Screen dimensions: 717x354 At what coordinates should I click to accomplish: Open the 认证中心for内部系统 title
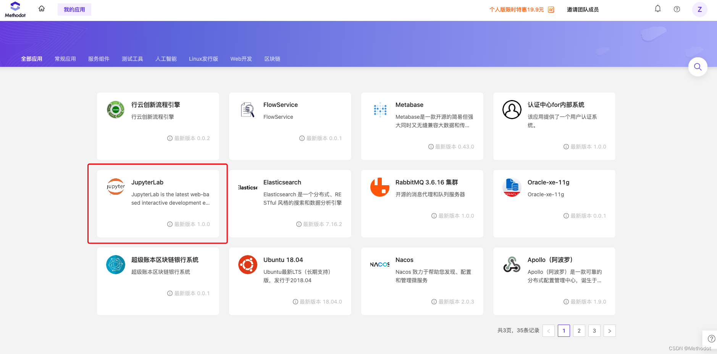click(x=556, y=105)
